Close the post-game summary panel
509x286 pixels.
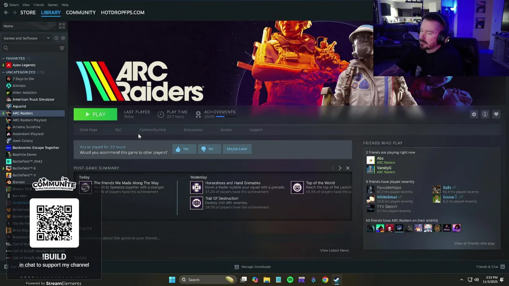348,168
